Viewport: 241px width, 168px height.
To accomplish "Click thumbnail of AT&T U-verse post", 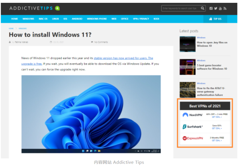I will [188, 90].
